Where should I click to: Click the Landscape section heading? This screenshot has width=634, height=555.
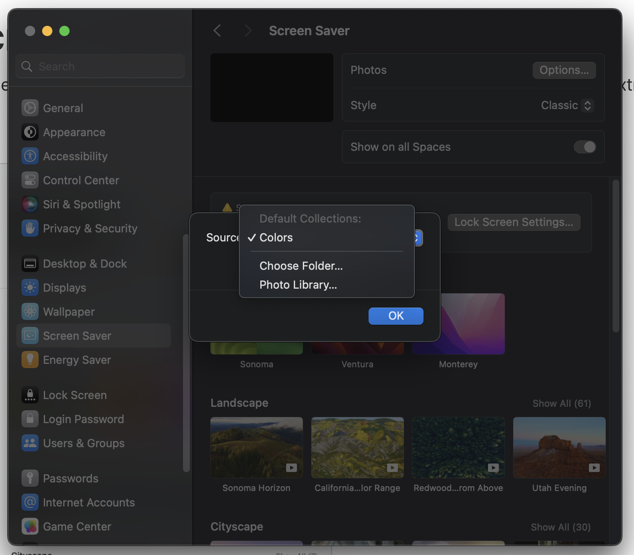239,403
